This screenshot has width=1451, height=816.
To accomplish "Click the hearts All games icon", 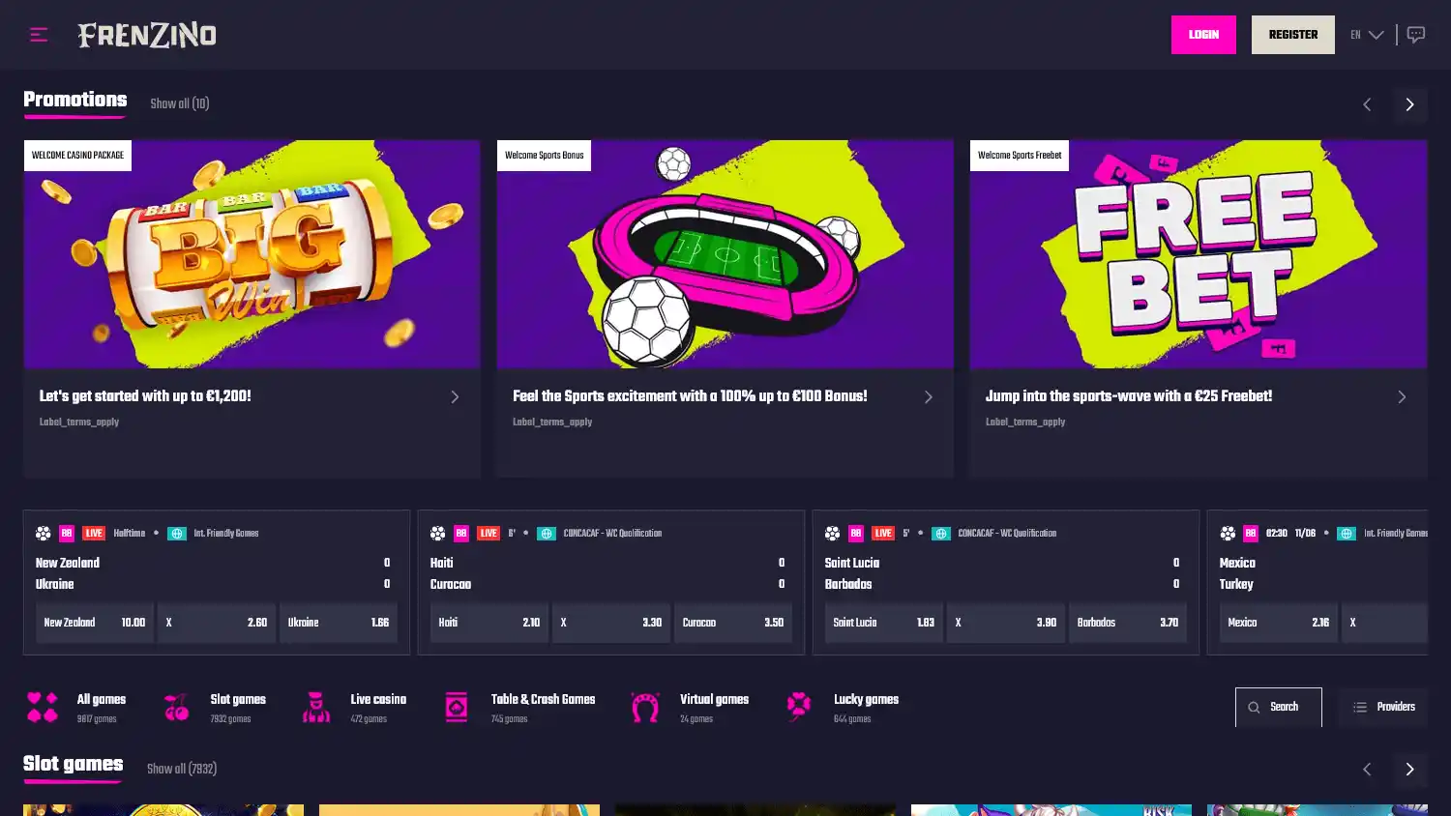I will tap(43, 707).
